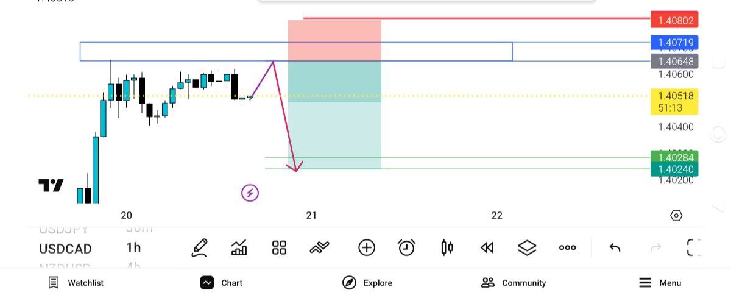
Task: Tap the add symbol plus icon
Action: [367, 247]
